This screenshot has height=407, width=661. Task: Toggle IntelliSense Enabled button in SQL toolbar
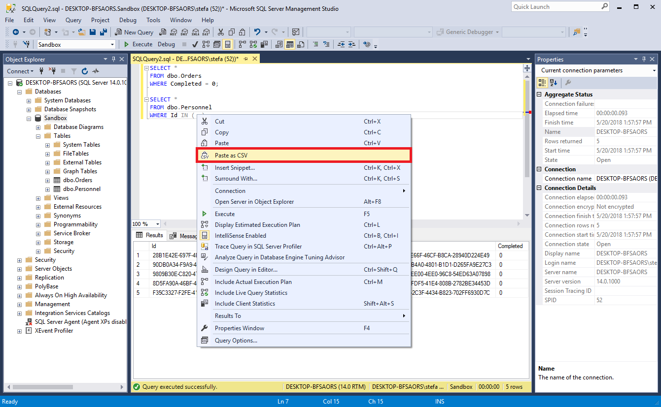click(x=227, y=44)
